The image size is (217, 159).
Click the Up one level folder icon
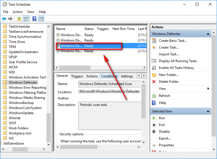point(19,19)
